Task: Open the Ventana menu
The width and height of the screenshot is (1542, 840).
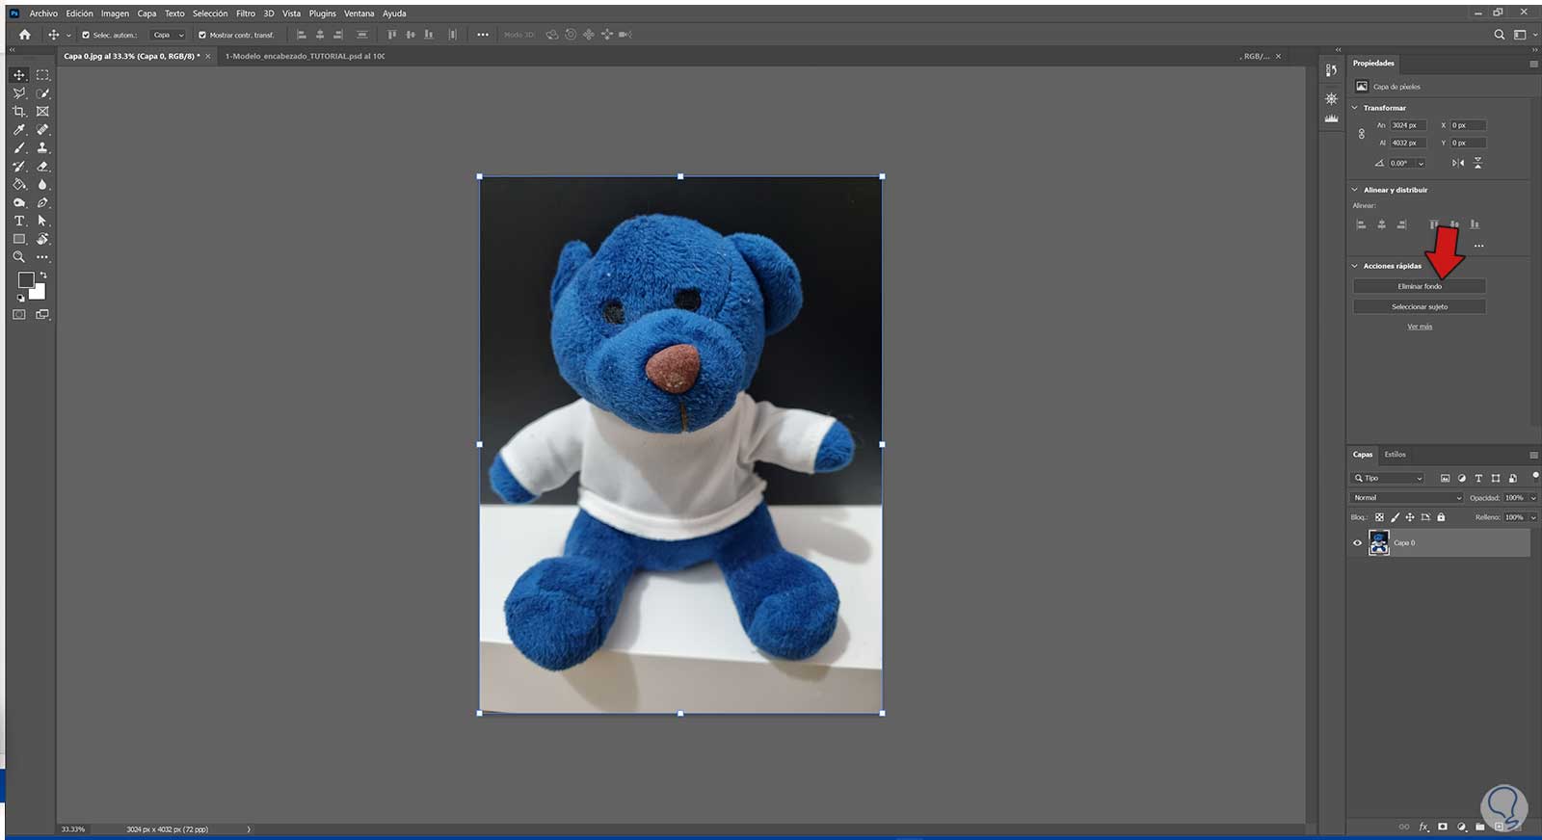Action: [359, 13]
